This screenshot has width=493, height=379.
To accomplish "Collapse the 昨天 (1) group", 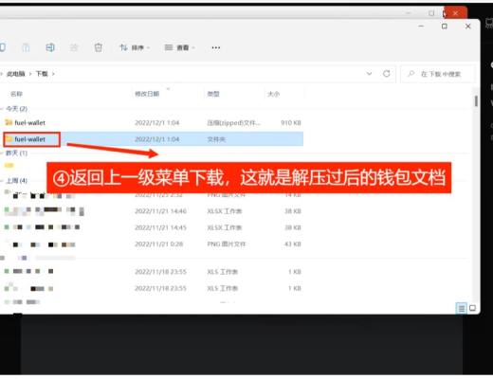I will click(2, 153).
